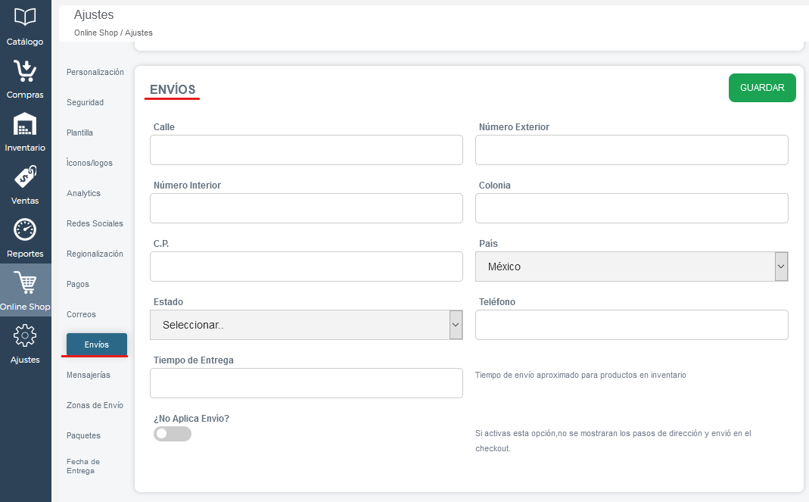
Task: Open the Ventas price tag icon
Action: (x=25, y=176)
